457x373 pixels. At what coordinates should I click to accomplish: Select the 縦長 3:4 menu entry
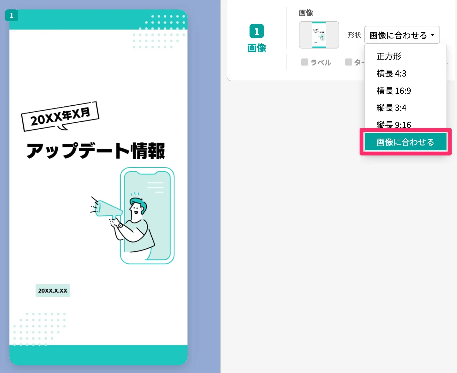391,108
